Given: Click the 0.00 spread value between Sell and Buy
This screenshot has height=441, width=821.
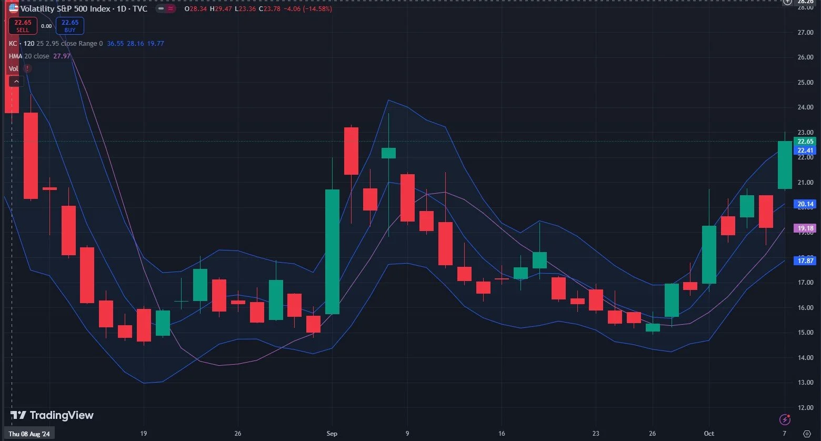Looking at the screenshot, I should (x=46, y=26).
